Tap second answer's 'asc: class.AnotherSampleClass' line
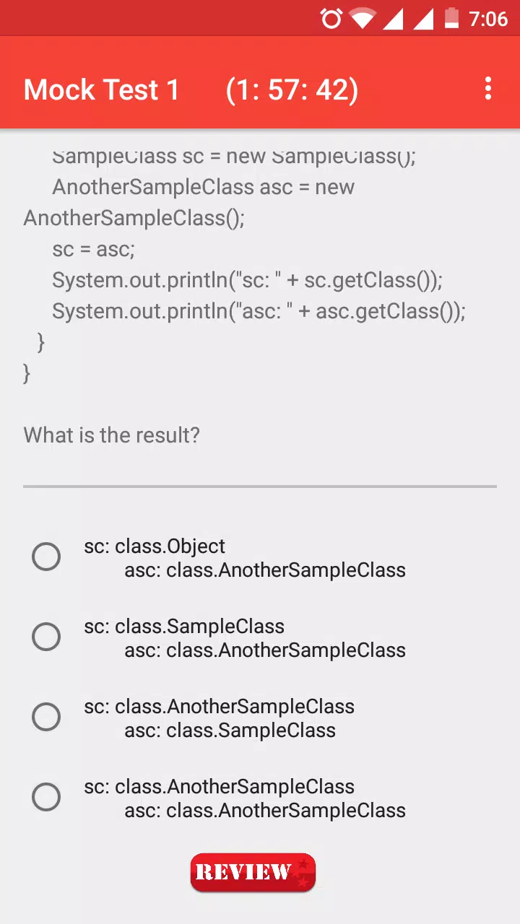The height and width of the screenshot is (924, 520). point(265,650)
